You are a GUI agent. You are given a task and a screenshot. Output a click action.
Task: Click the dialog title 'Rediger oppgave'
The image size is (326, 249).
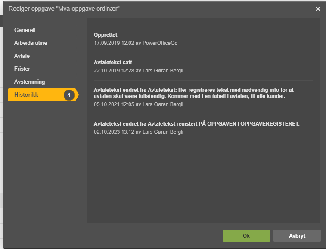point(64,9)
